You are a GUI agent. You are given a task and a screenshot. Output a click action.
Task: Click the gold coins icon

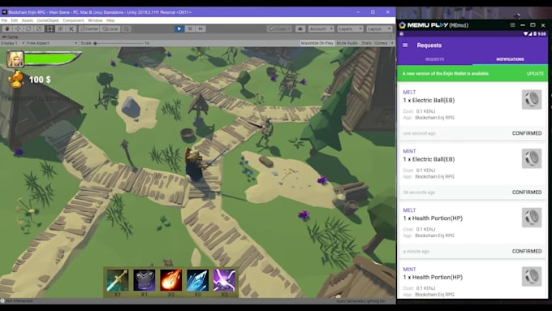pos(16,80)
